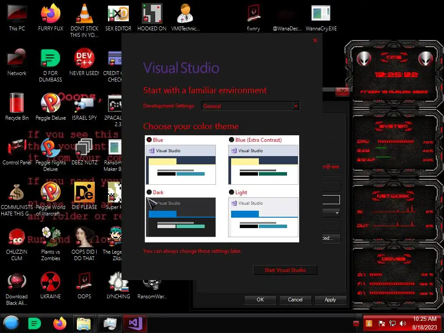
Task: Select the UKRAINE radiation desktop icon
Action: point(50,285)
